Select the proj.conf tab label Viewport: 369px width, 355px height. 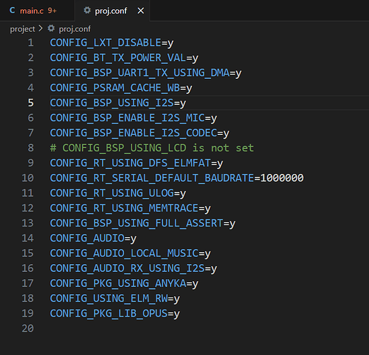pyautogui.click(x=110, y=11)
